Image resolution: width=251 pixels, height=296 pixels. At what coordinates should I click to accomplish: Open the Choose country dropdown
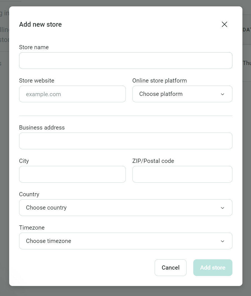pyautogui.click(x=125, y=208)
